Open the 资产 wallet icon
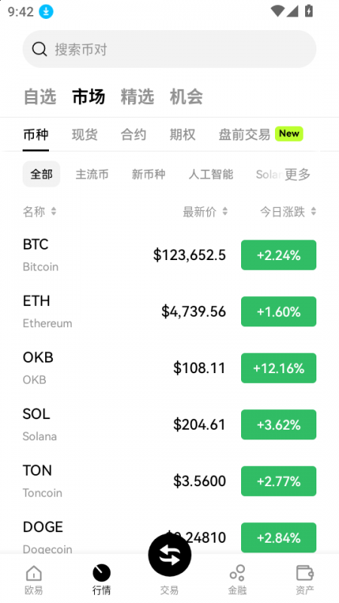 [305, 573]
